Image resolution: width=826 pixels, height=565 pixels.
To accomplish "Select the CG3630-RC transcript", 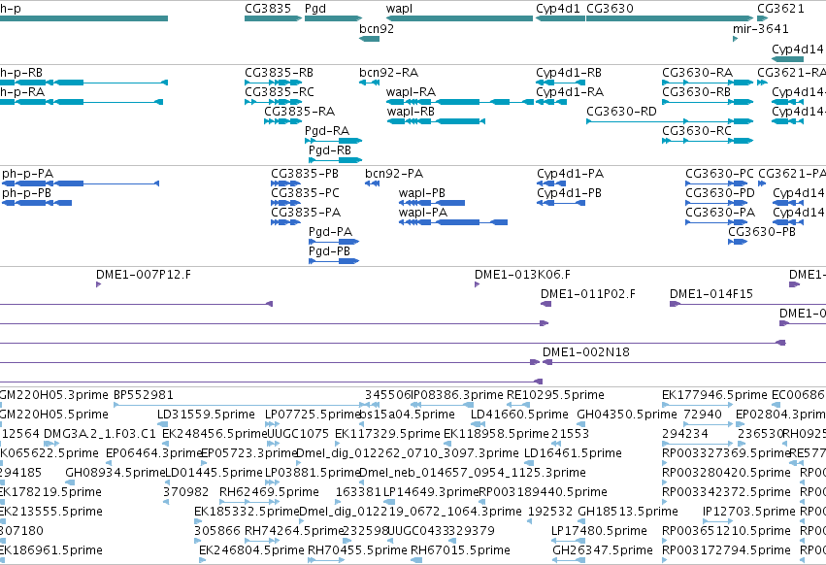I will point(708,141).
